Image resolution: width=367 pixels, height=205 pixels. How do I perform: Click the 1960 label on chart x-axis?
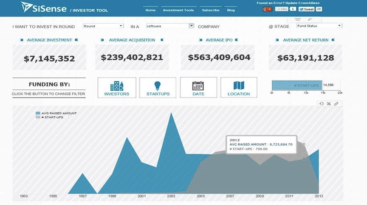pyautogui.click(x=24, y=196)
